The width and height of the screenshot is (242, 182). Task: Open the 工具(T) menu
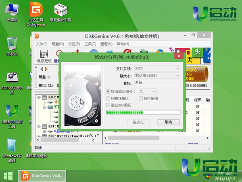(x=90, y=44)
